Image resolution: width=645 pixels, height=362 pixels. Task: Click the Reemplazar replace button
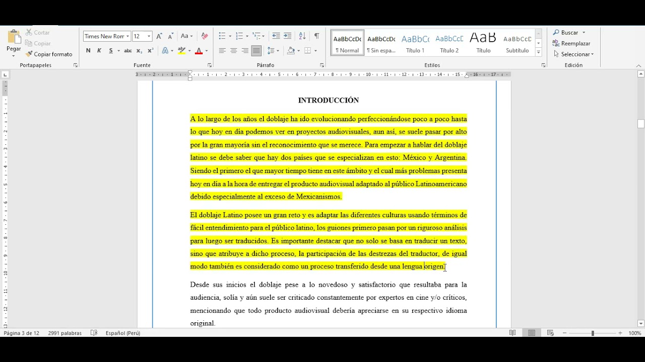pos(571,44)
